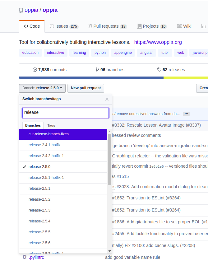Open commit 'add cache slugs. (#2208)'
208x261 pixels.
(x=153, y=245)
